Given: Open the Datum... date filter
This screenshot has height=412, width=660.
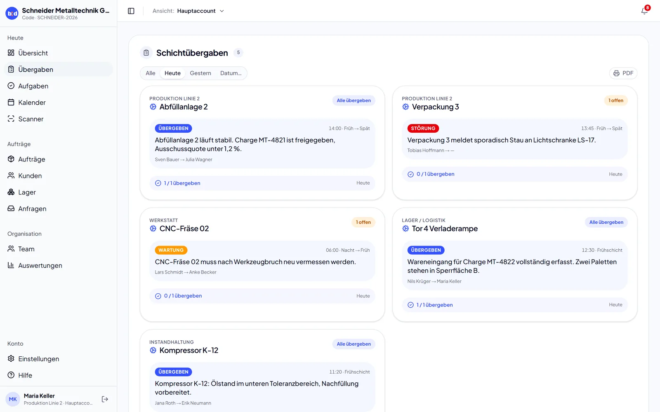Looking at the screenshot, I should point(231,73).
